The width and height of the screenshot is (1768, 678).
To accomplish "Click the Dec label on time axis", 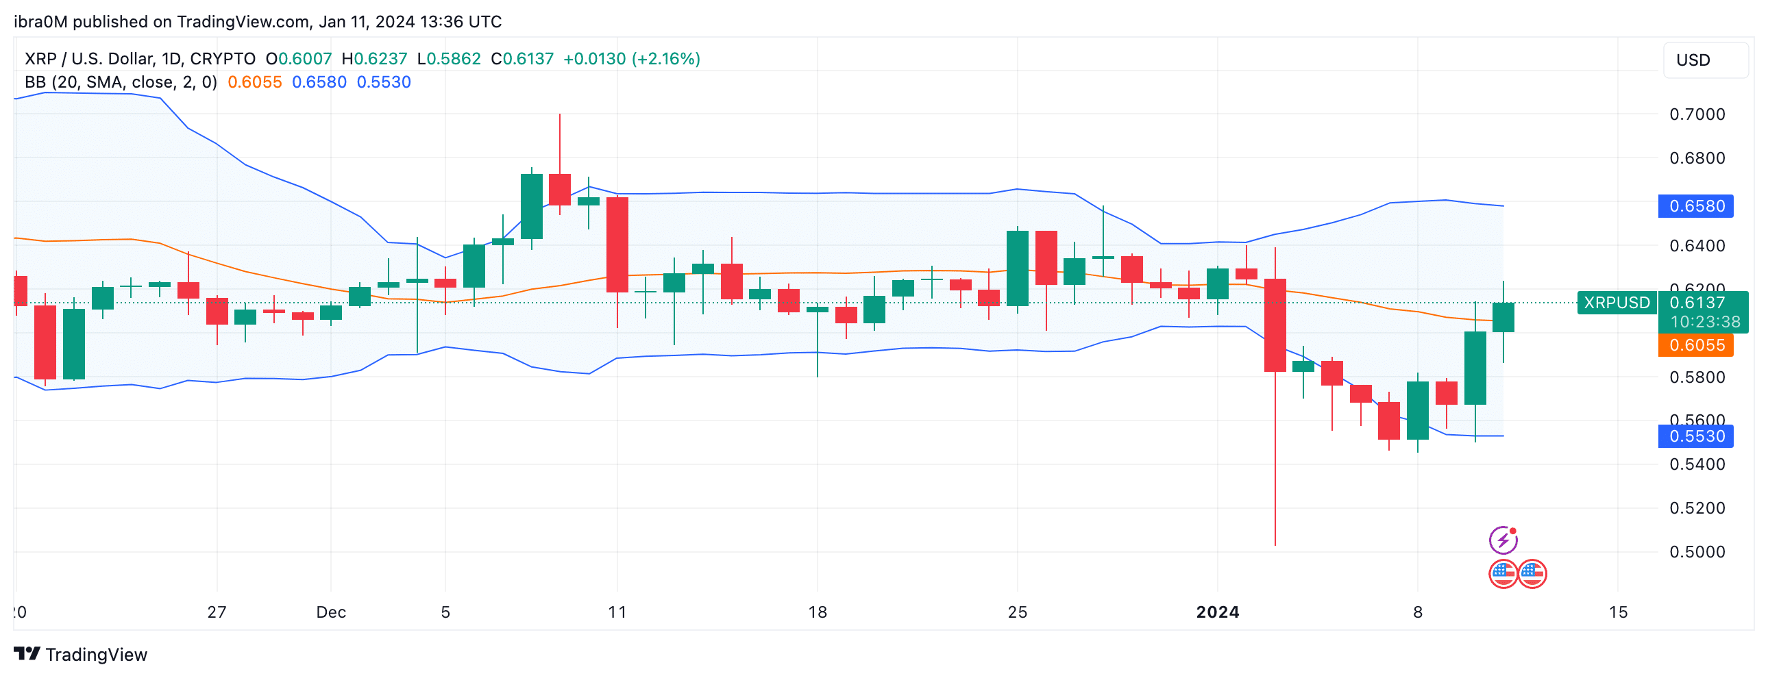I will 331,612.
